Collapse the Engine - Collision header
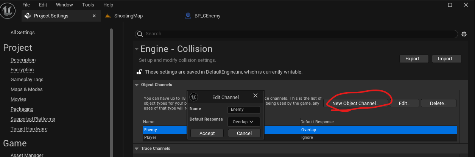This screenshot has height=157, width=475. (136, 49)
